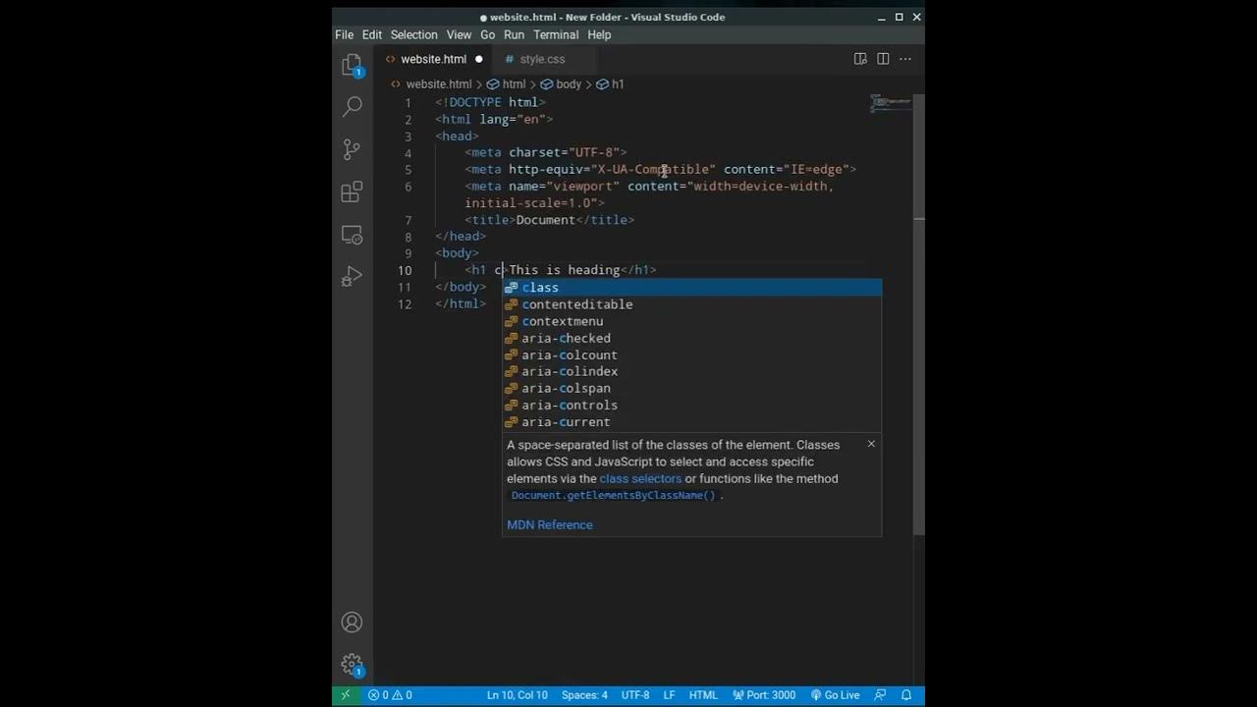This screenshot has width=1257, height=707.
Task: Change language mode HTML in status bar
Action: [x=703, y=695]
